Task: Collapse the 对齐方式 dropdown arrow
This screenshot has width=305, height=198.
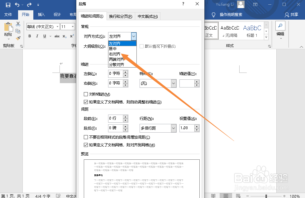Action: pos(134,36)
